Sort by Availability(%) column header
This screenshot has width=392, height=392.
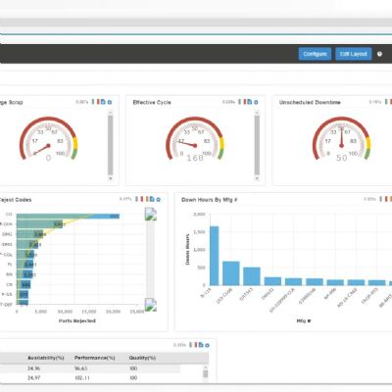(46, 358)
